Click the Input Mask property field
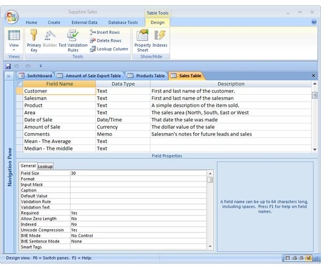The image size is (321, 266). pos(138,185)
